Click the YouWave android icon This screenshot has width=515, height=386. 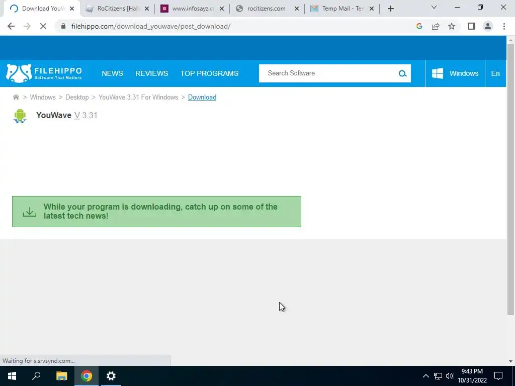click(x=20, y=116)
